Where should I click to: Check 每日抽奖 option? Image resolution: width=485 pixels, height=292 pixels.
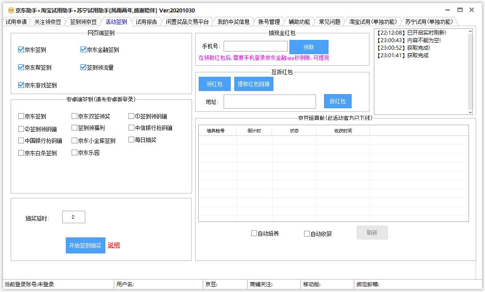pos(131,139)
